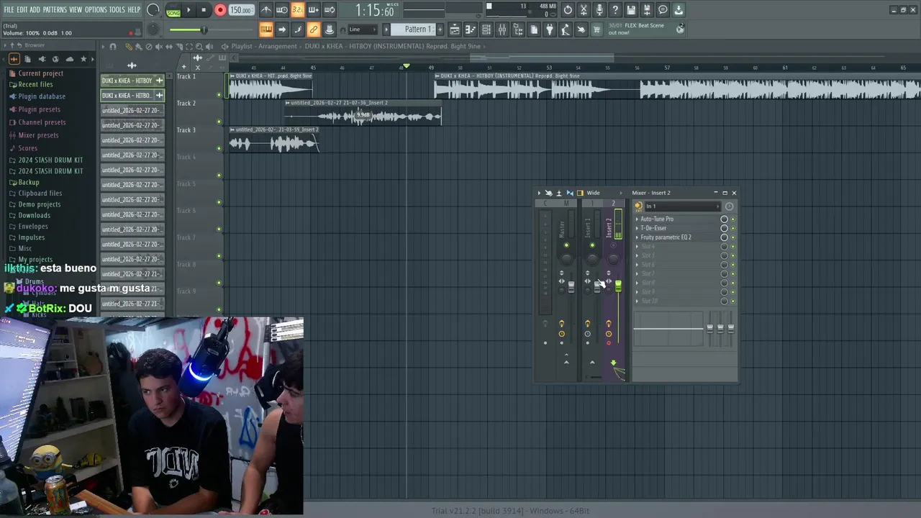
Task: Show the Mixer view button
Action: (x=502, y=29)
